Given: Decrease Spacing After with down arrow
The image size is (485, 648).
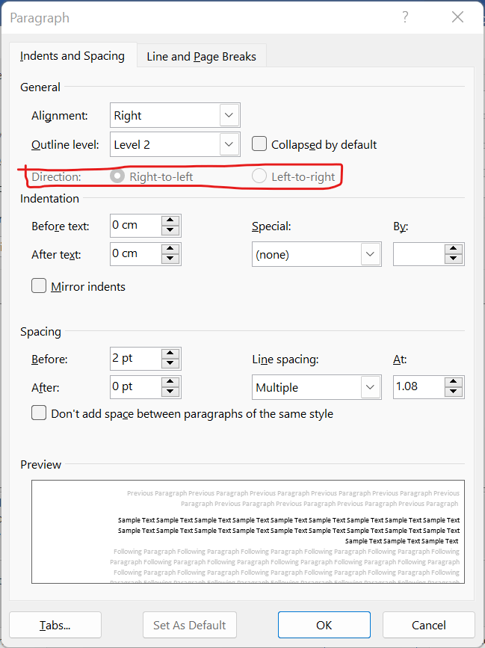Looking at the screenshot, I should point(170,392).
